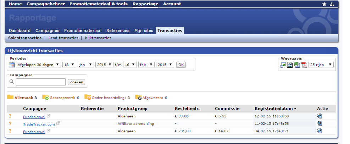Filter by Geaccepteerd: 0
Viewport: 350px width, 144px height.
click(64, 98)
